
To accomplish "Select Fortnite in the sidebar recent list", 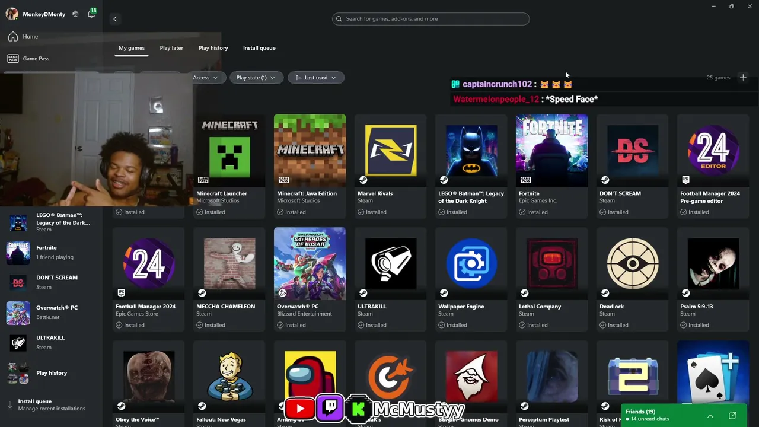I will pyautogui.click(x=51, y=253).
